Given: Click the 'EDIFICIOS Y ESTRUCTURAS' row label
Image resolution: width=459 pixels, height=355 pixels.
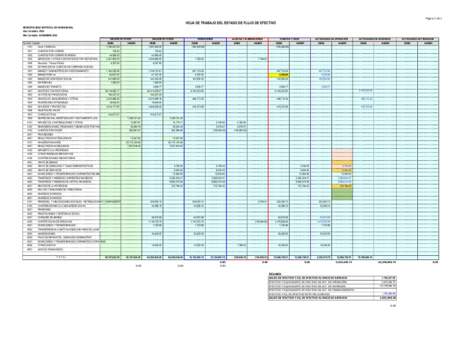Looking at the screenshot, I should [53, 91].
